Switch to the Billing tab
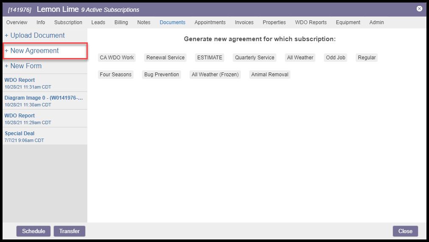Viewport: 429px width, 242px height. (121, 22)
